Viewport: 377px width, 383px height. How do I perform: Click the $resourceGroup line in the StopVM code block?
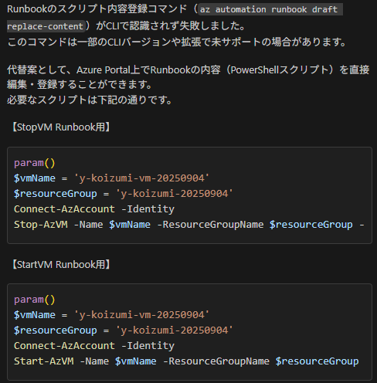coord(124,194)
